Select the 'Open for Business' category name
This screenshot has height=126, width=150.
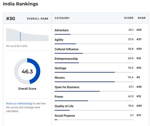pyautogui.click(x=67, y=87)
